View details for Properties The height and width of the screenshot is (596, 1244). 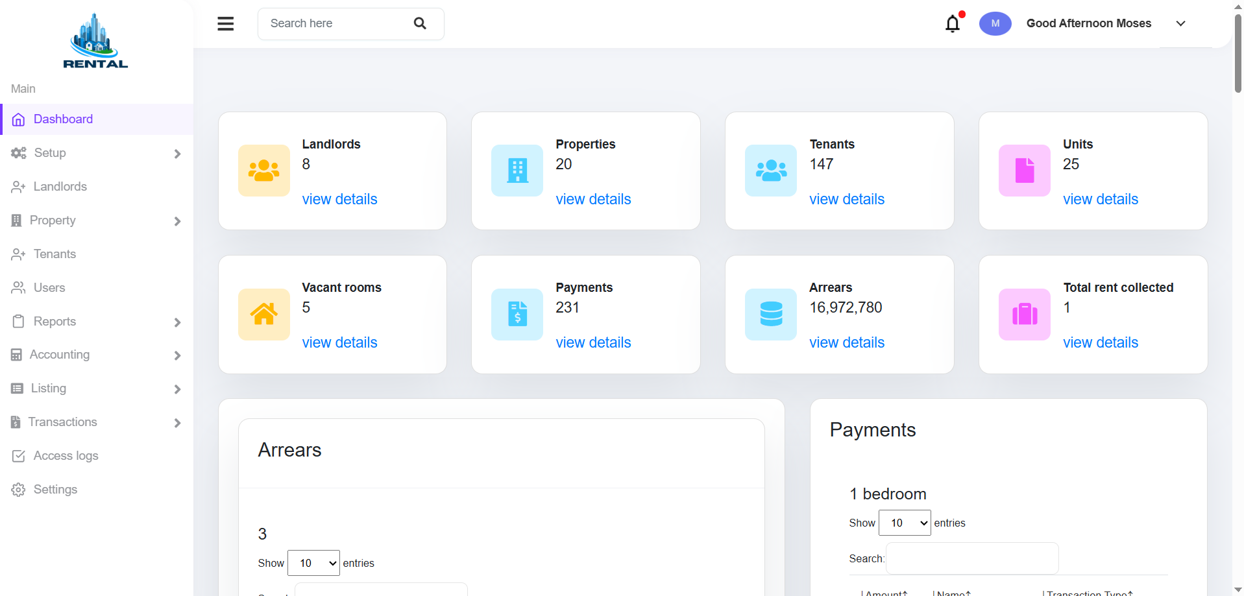pos(593,199)
